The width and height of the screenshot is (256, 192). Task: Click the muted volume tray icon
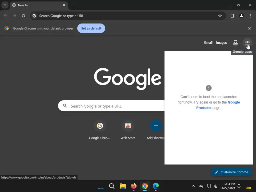pos(215,186)
